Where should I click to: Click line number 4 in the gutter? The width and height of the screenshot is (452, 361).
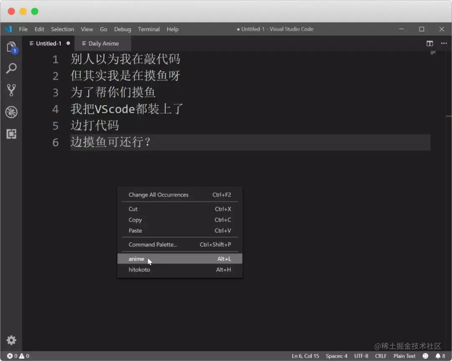tap(55, 109)
